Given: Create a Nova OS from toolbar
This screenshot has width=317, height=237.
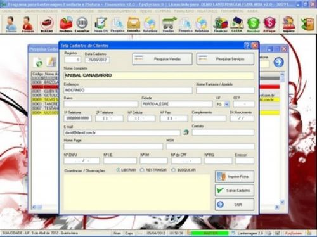Looking at the screenshot, I should coord(101,24).
